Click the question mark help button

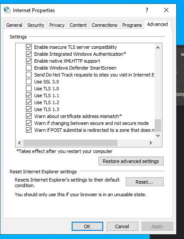(147, 10)
